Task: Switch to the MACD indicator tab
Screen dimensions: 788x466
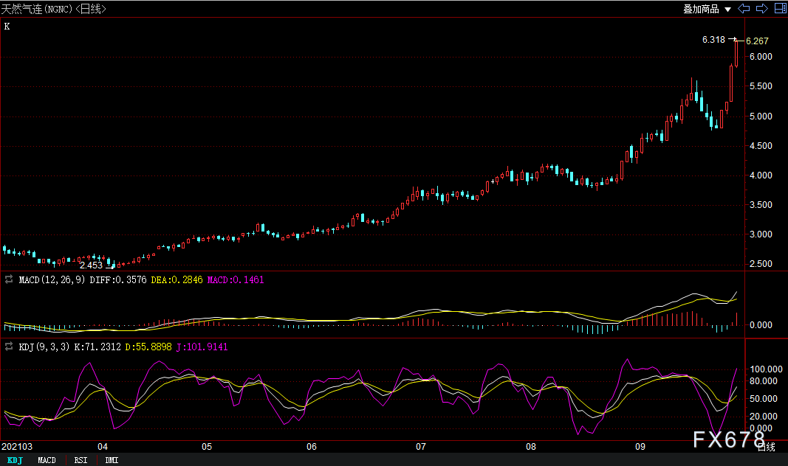Action: (47, 460)
